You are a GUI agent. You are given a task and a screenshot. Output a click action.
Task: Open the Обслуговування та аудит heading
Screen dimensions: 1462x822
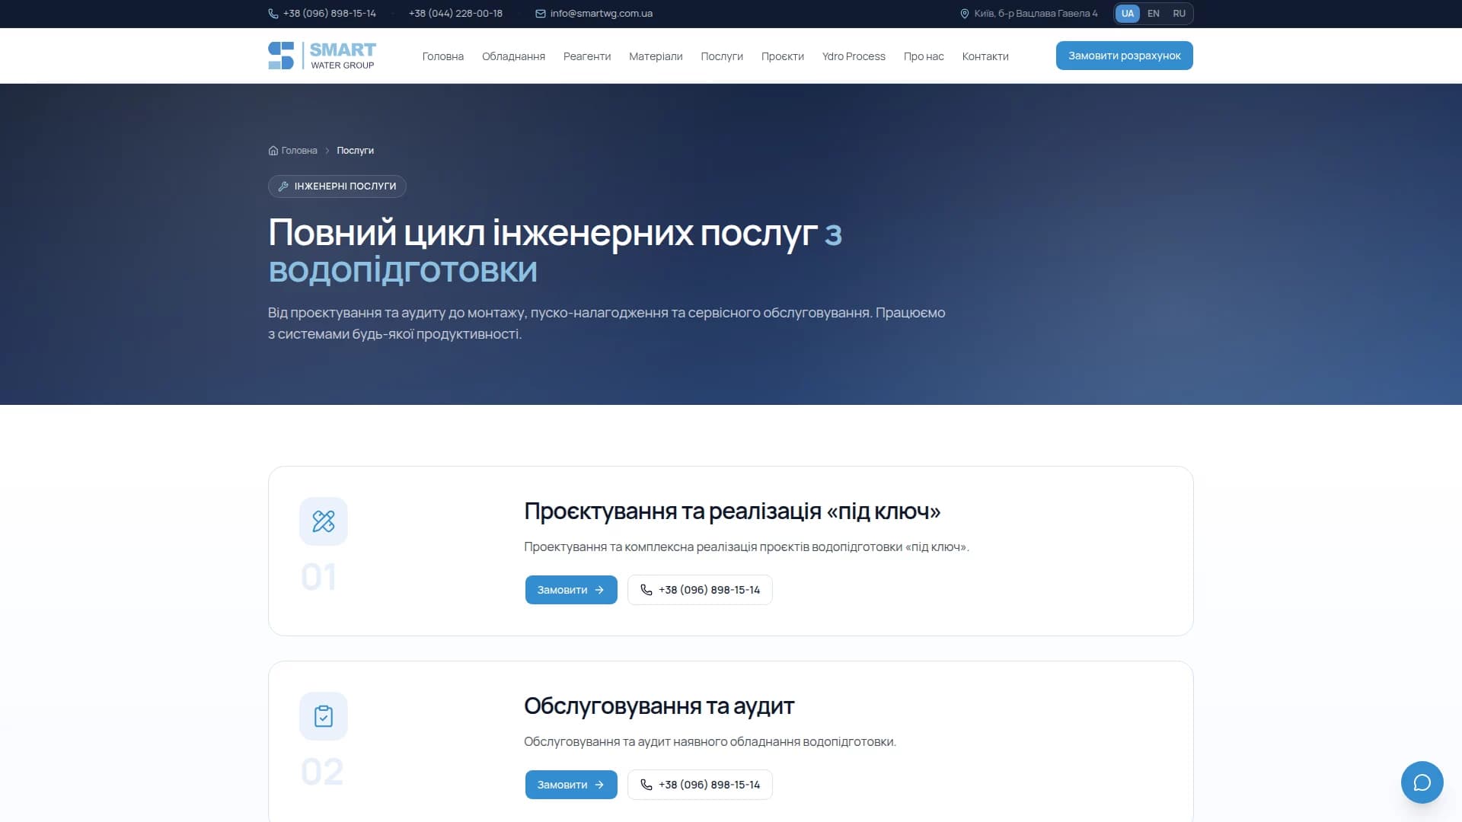(659, 706)
